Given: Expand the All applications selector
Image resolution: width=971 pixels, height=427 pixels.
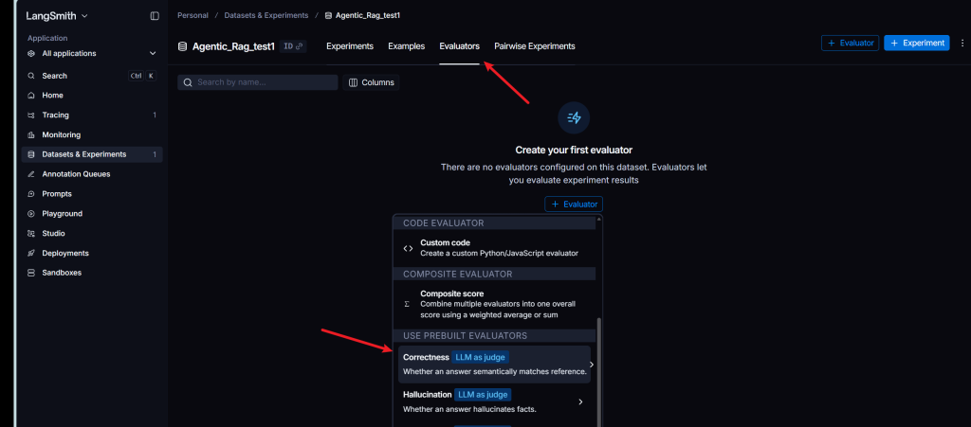Looking at the screenshot, I should click(x=92, y=54).
